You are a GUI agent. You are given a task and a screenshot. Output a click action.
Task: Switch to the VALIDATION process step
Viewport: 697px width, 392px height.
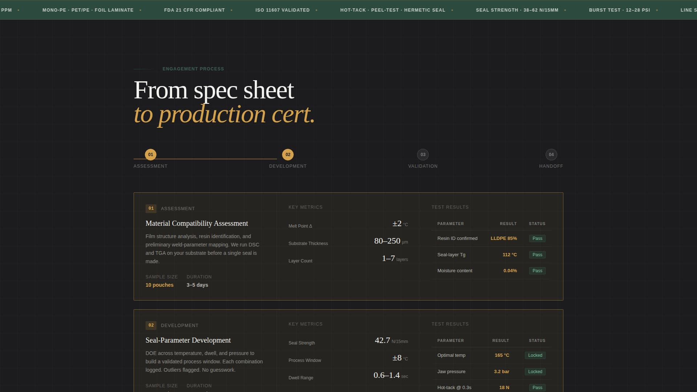[423, 166]
